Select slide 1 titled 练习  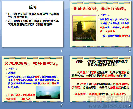[x=33, y=24]
